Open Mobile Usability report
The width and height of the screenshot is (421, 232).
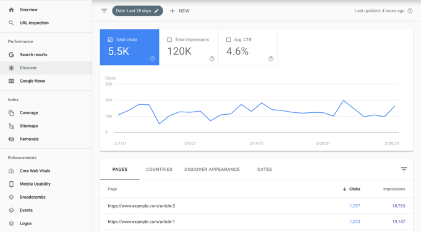coord(46,184)
